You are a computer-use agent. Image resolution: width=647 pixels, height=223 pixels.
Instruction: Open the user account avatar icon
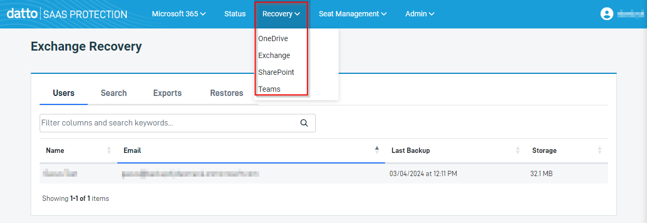[607, 14]
